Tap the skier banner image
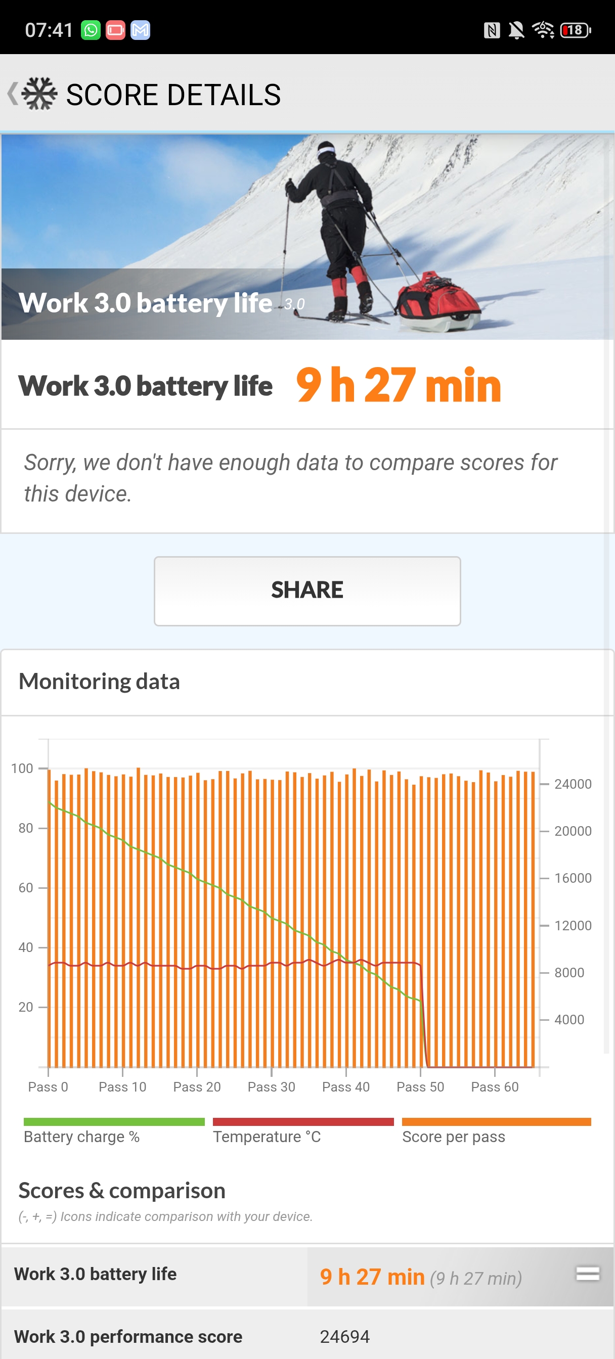Image resolution: width=615 pixels, height=1359 pixels. (307, 236)
